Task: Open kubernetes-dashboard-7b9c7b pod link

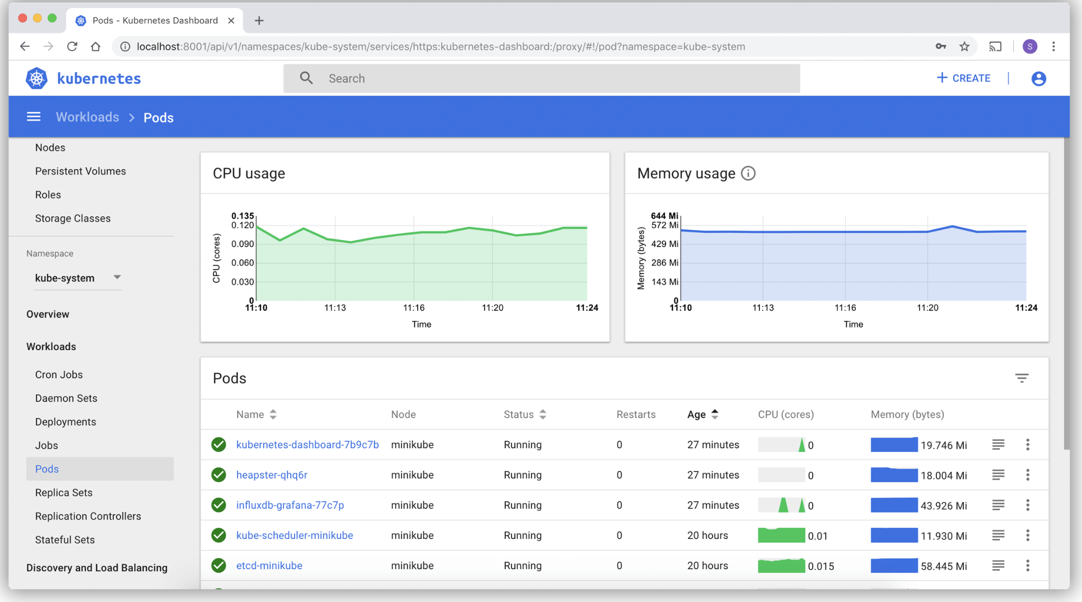Action: pyautogui.click(x=307, y=445)
